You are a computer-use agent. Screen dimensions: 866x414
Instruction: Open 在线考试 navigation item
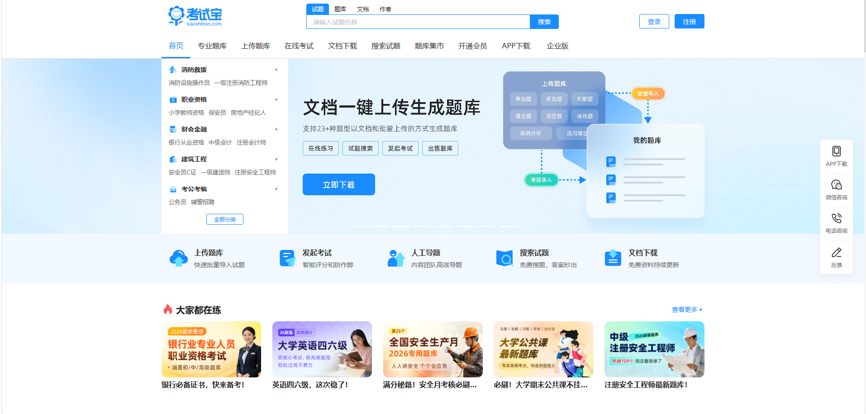[x=299, y=46]
